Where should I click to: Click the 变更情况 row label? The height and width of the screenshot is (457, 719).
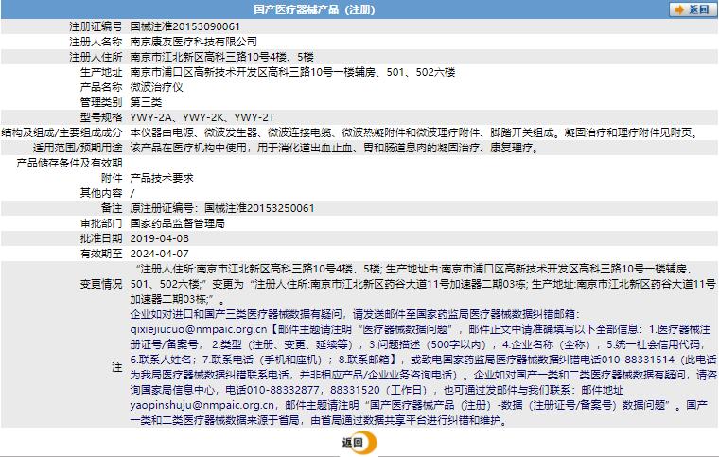(100, 283)
